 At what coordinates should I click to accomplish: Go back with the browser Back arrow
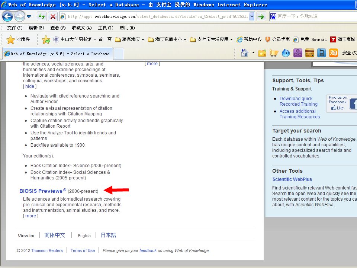[7, 16]
